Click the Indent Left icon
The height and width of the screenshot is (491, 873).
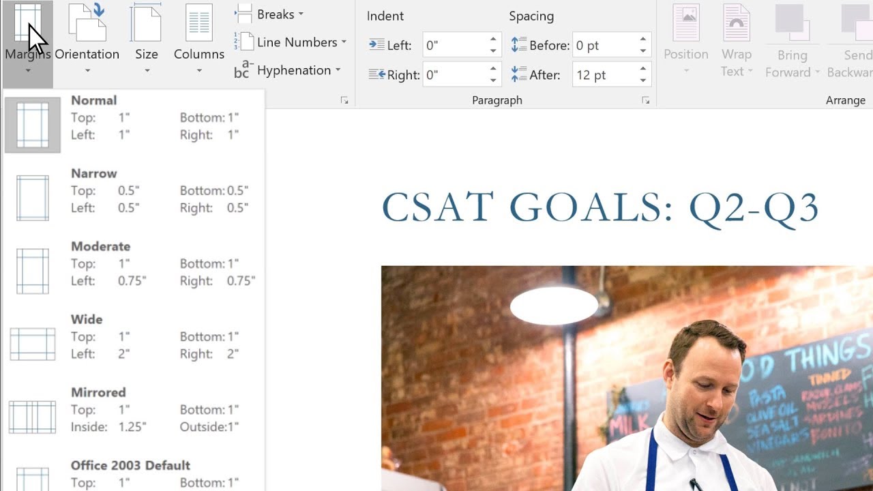pos(376,44)
